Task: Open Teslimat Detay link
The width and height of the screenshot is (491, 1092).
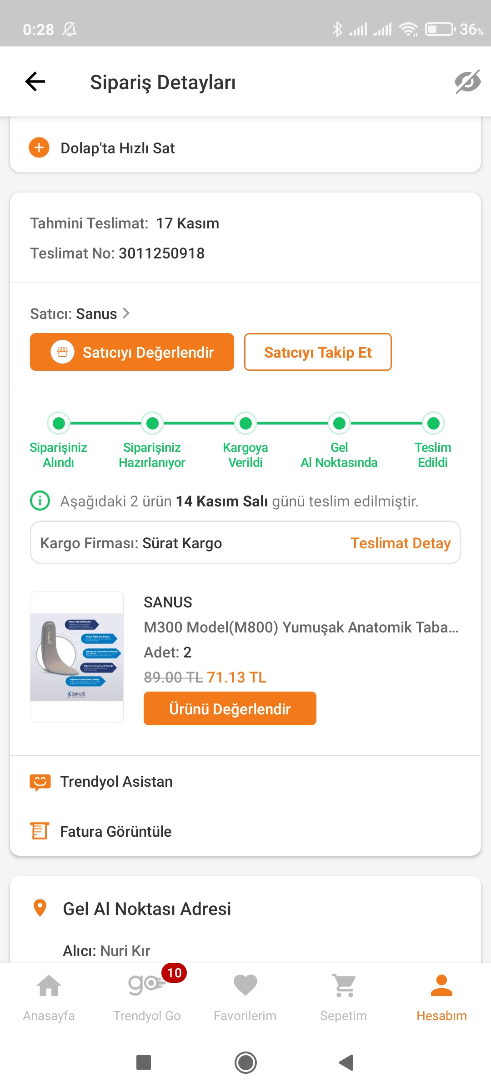Action: [x=401, y=543]
